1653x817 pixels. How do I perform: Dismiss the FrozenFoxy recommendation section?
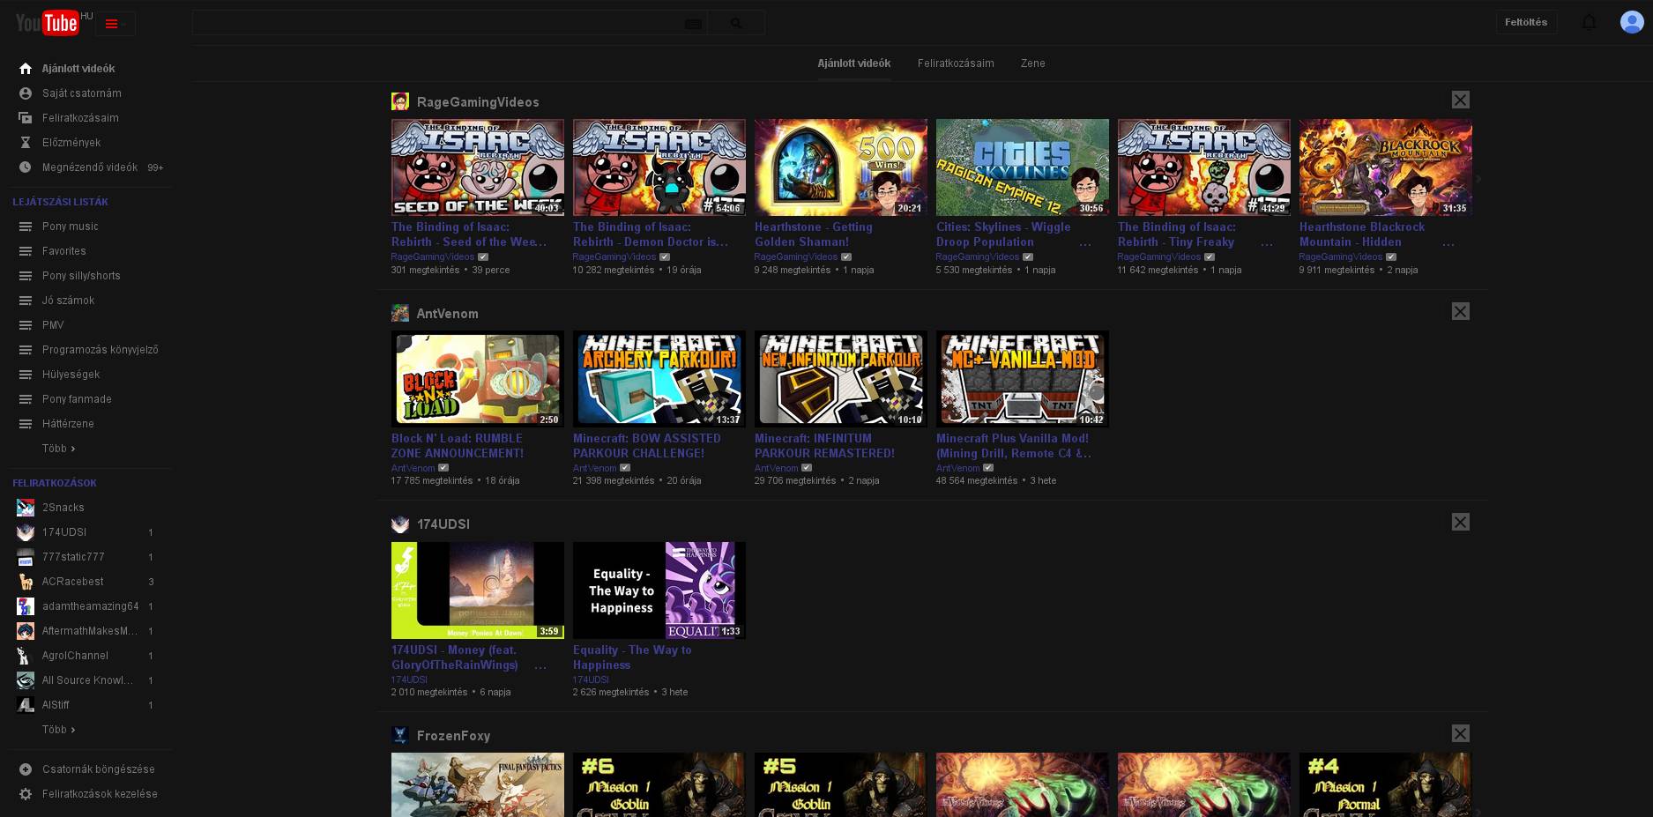(1461, 733)
